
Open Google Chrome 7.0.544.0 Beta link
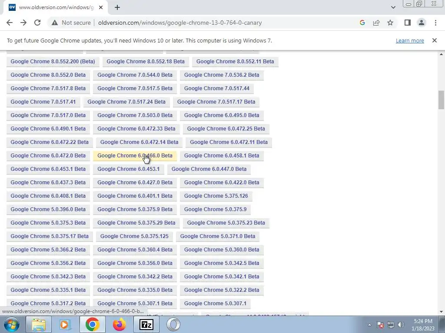click(135, 75)
